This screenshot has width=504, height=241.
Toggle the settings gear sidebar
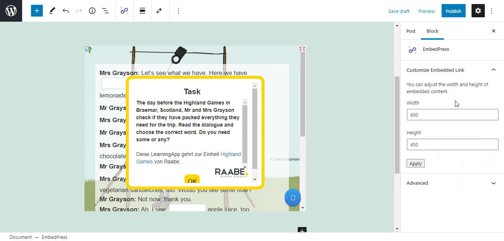(478, 11)
